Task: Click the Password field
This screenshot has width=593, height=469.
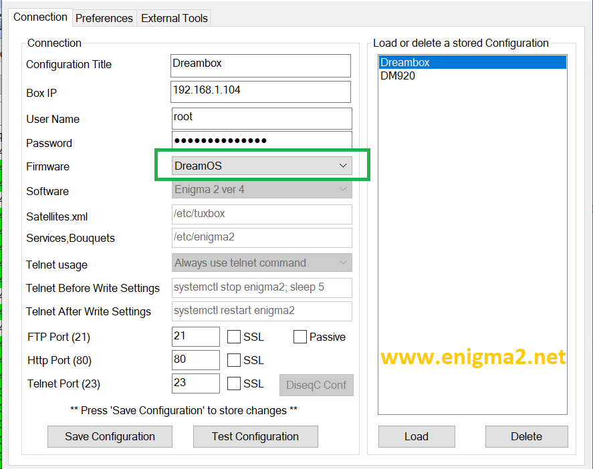Action: (261, 140)
